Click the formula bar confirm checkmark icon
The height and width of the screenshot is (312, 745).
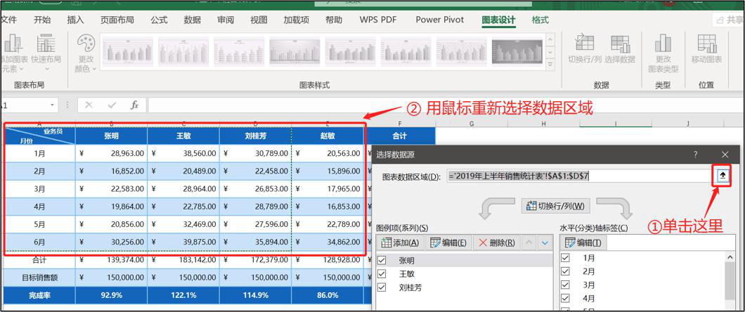point(112,105)
